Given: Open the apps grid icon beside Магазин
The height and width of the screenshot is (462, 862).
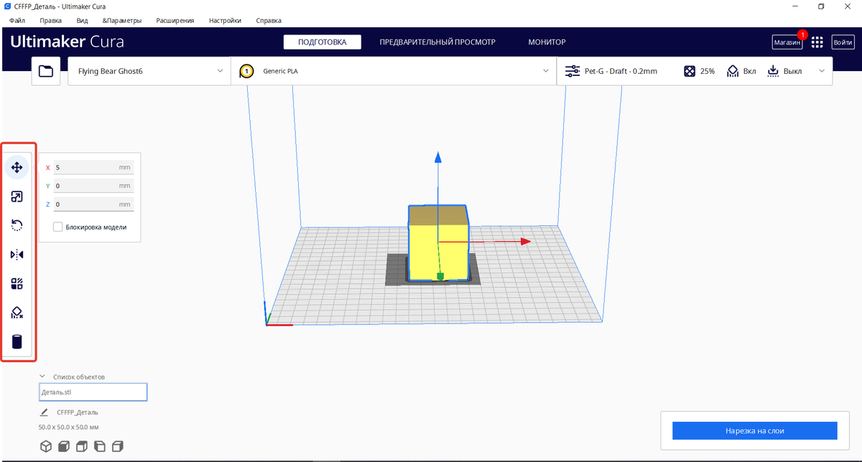Looking at the screenshot, I should [817, 42].
